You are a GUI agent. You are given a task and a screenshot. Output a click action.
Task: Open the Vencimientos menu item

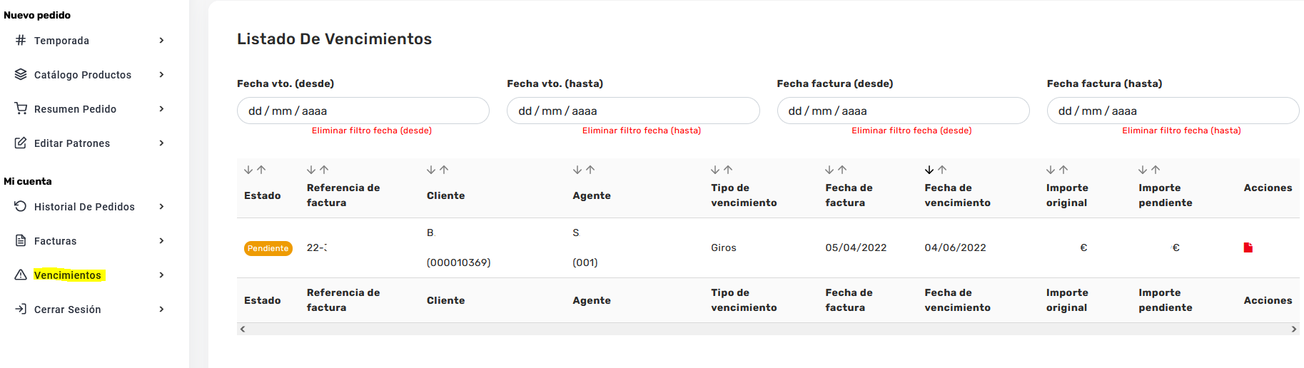pos(68,275)
